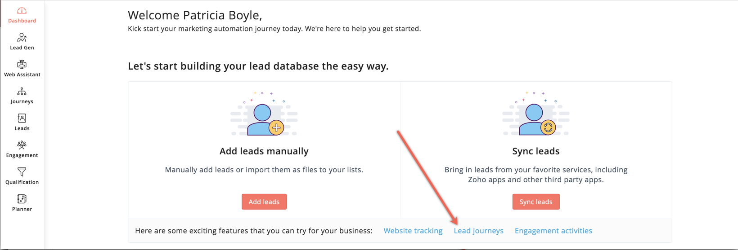Open the Web Assistant icon
The width and height of the screenshot is (738, 250).
pyautogui.click(x=22, y=65)
